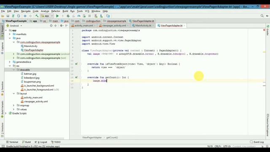Image resolution: width=270 pixels, height=152 pixels.
Task: Open the Refactor menu
Action: [56, 11]
